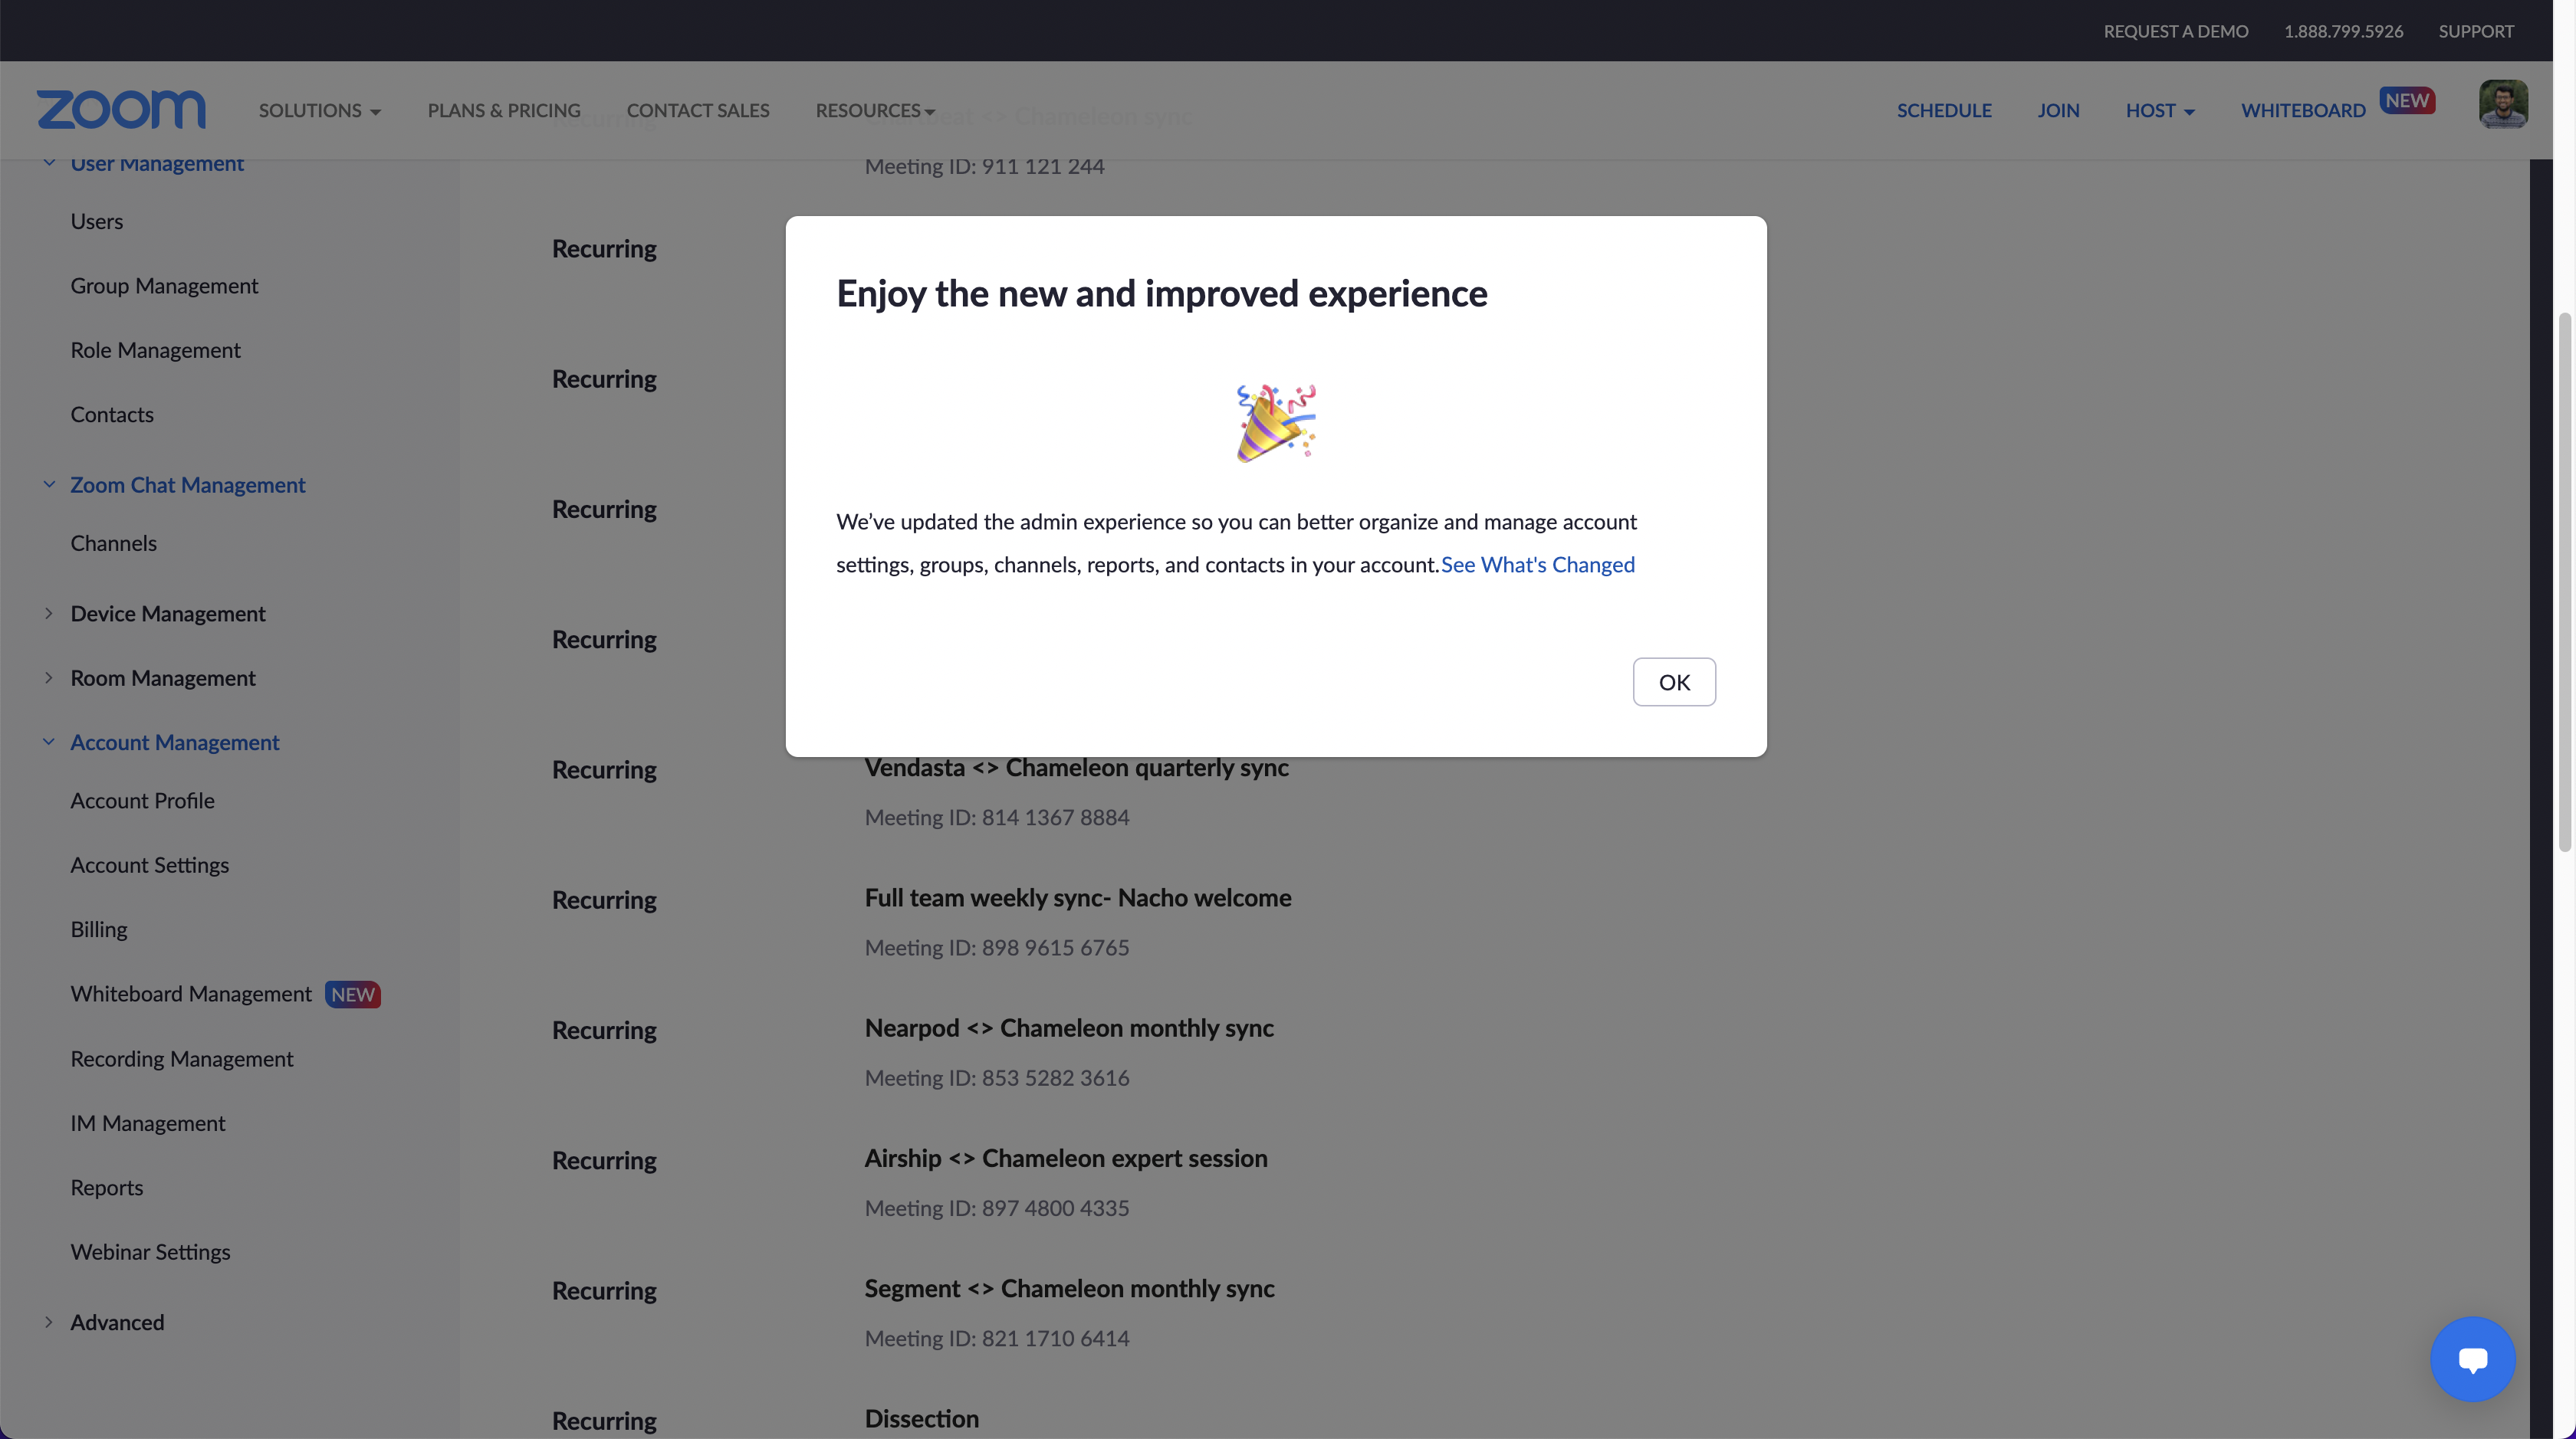Collapse the Account Management chevron
The width and height of the screenshot is (2576, 1439).
pyautogui.click(x=49, y=742)
